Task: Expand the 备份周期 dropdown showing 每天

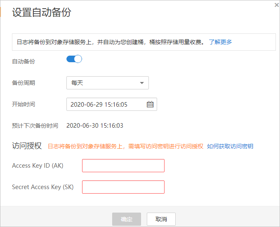Action: tap(107, 83)
